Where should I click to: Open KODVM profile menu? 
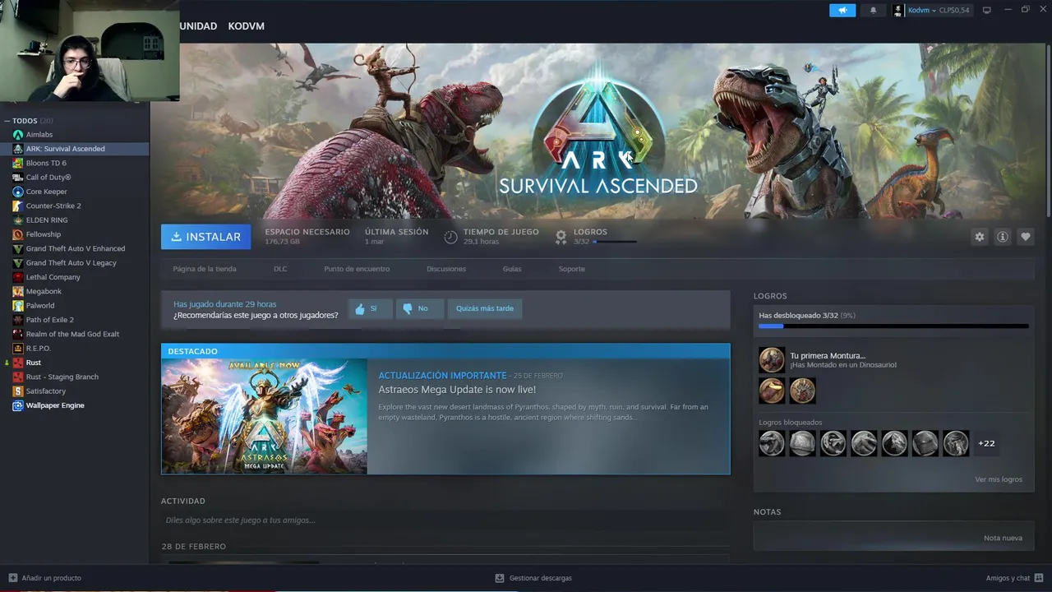click(x=247, y=26)
